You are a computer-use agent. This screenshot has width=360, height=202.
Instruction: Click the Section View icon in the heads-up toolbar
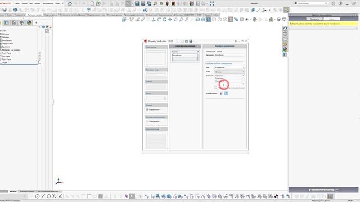pos(197,20)
